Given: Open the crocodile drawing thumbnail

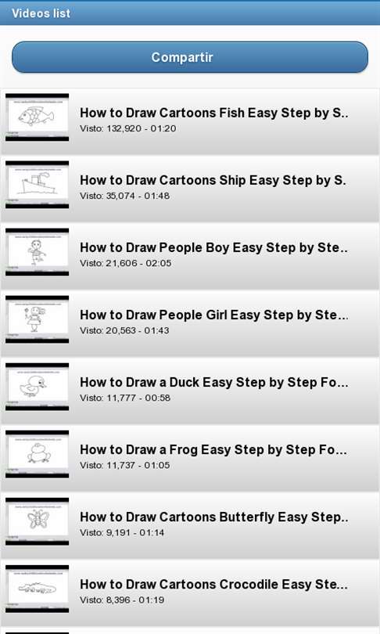Looking at the screenshot, I should 38,589.
